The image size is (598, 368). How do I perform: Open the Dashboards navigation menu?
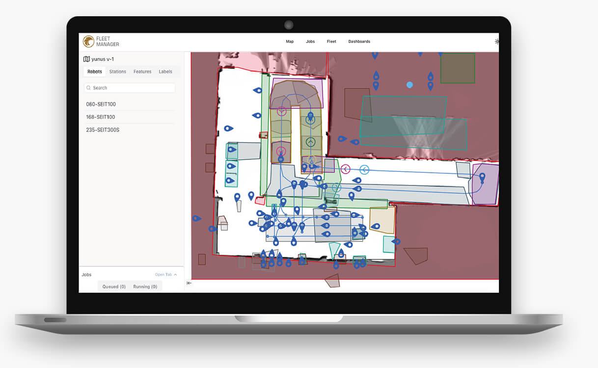click(x=359, y=42)
